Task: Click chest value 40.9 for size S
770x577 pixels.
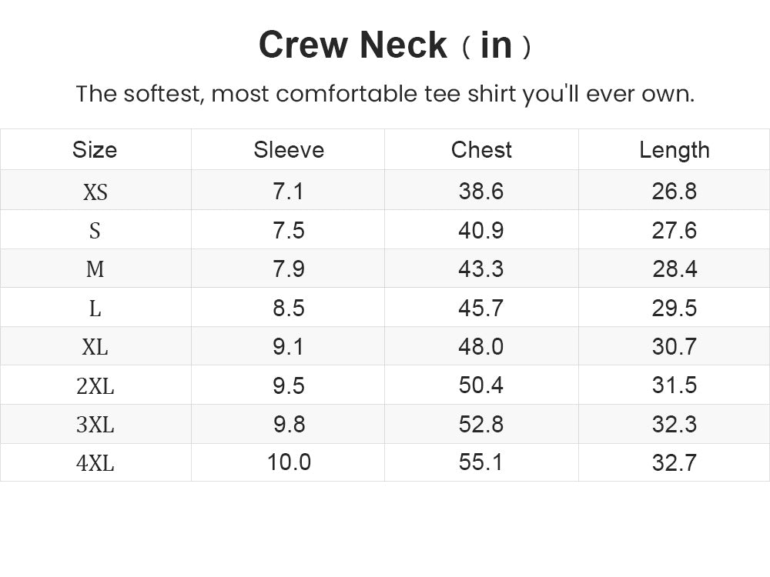Action: click(481, 230)
